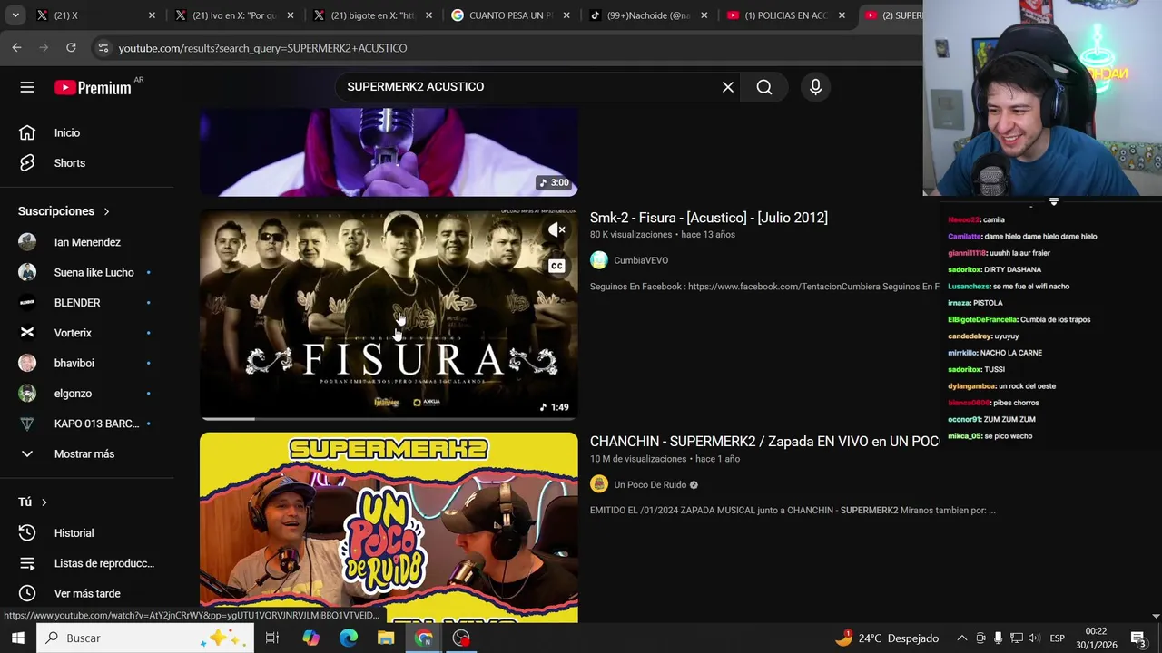Screen dimensions: 1162x653
Task: Click Un Poco De Ruido channel avatar
Action: tap(598, 484)
